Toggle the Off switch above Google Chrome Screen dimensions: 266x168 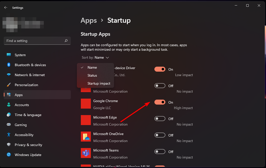tap(160, 86)
